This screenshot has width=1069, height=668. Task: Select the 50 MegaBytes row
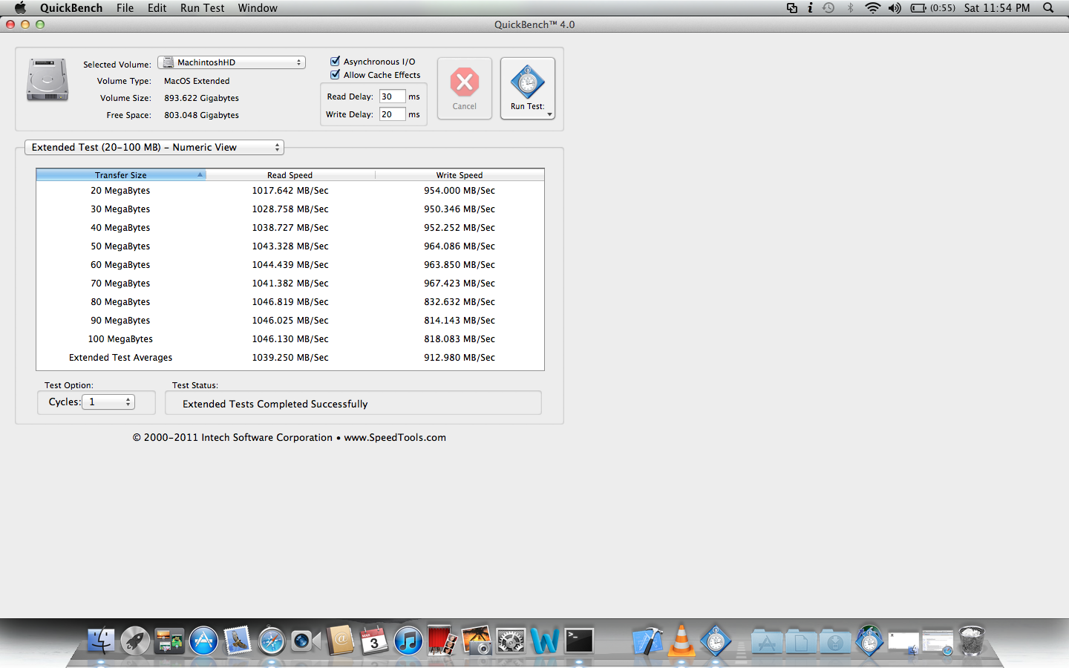(x=290, y=246)
